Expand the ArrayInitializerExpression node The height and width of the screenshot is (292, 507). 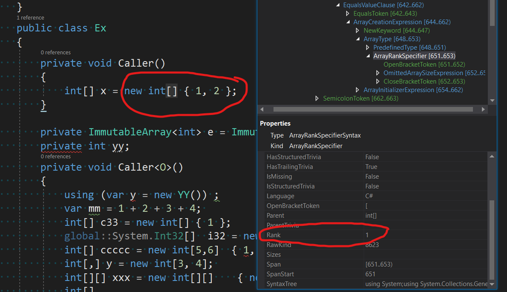(358, 90)
